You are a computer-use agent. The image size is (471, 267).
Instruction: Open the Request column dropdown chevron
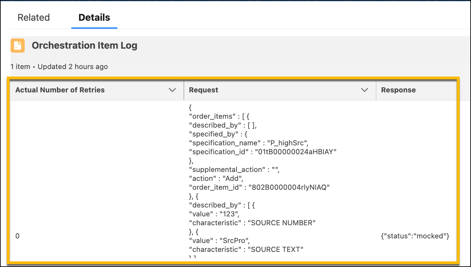click(x=364, y=90)
